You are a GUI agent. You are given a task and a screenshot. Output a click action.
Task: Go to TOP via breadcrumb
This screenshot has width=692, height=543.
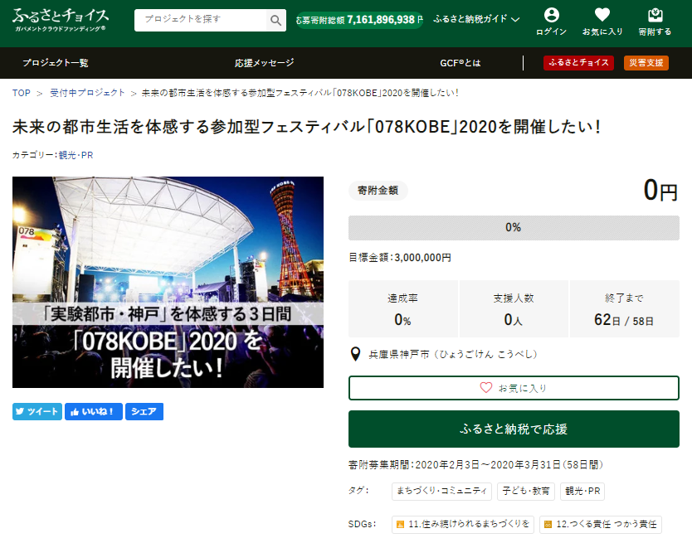pyautogui.click(x=22, y=93)
